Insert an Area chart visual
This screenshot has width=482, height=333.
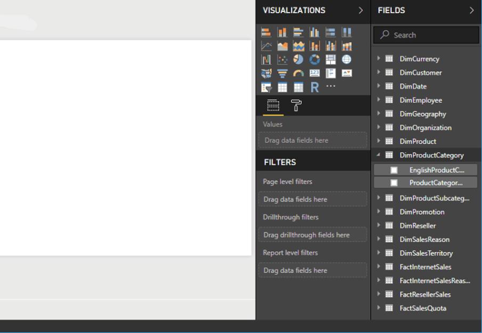(x=282, y=46)
